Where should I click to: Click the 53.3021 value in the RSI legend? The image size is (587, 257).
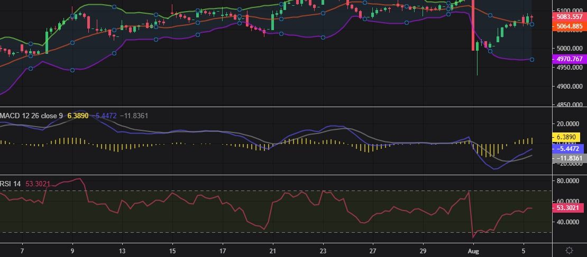[38, 184]
